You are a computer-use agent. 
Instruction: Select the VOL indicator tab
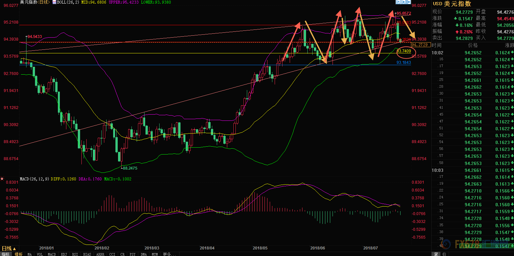tap(40, 254)
